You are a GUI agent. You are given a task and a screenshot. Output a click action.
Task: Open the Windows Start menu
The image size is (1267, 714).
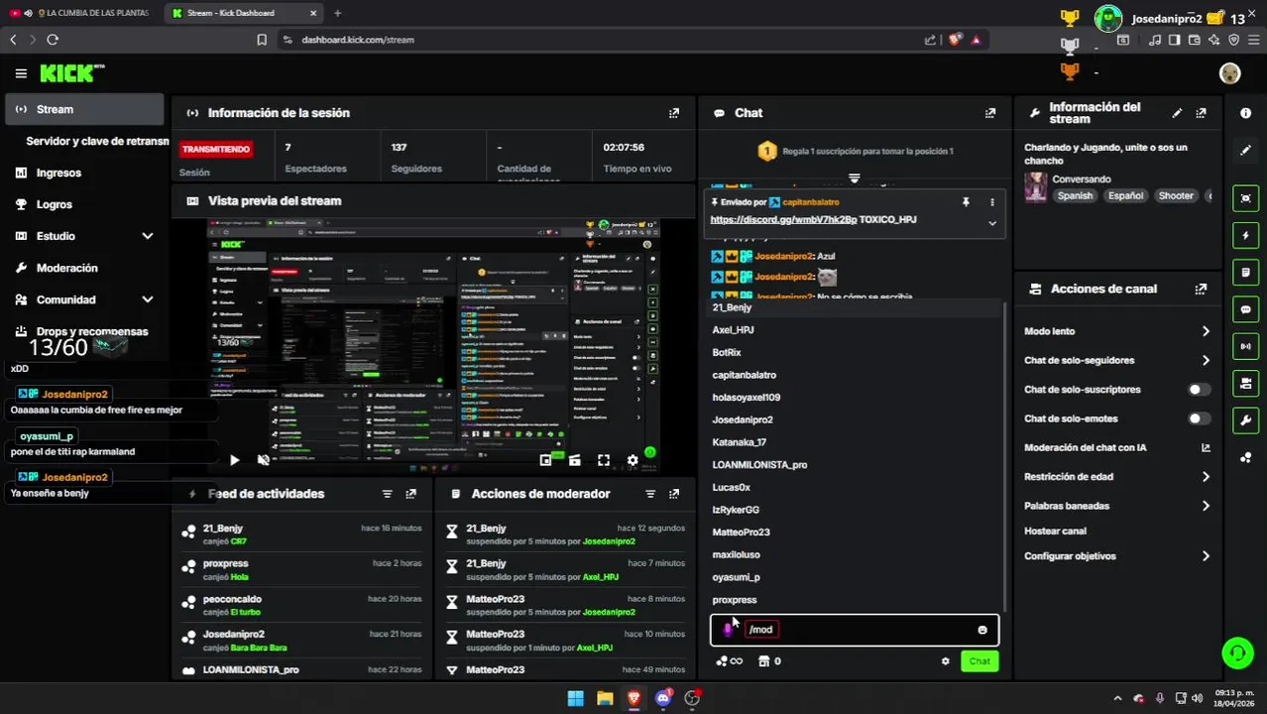coord(576,698)
